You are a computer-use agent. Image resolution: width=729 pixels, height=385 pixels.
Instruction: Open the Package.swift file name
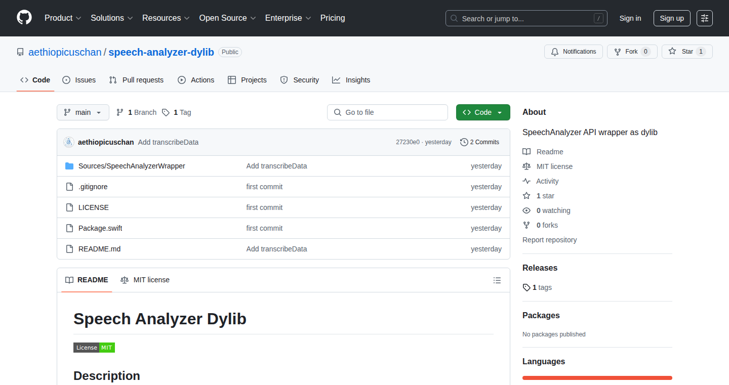(100, 228)
